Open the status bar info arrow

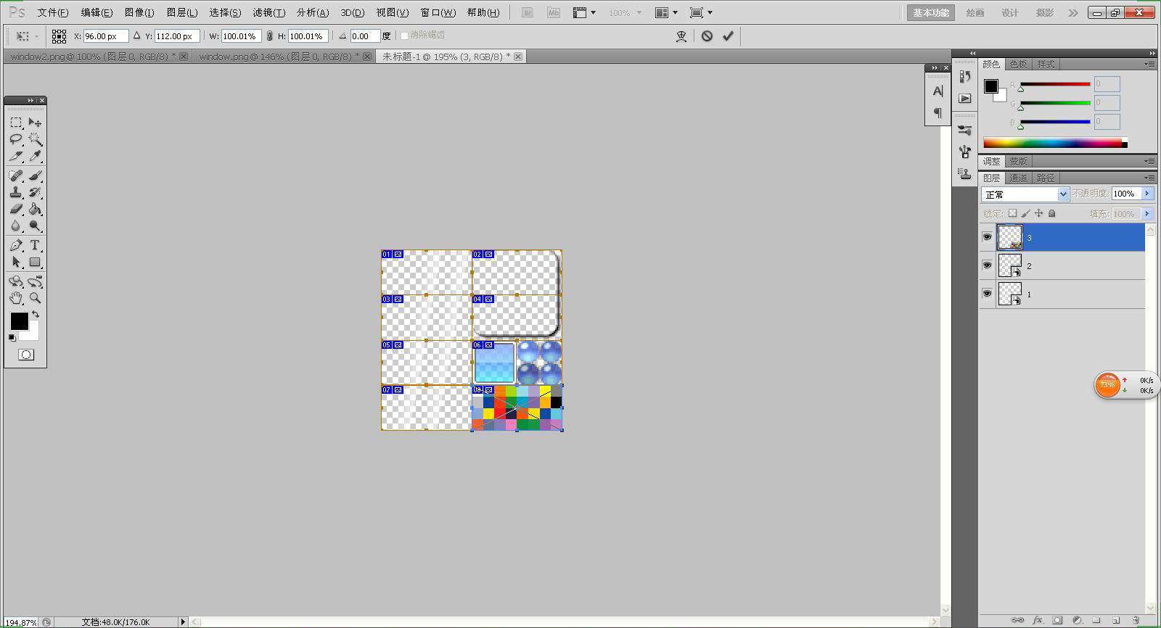pyautogui.click(x=183, y=621)
